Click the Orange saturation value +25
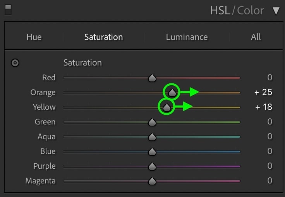Image resolution: width=285 pixels, height=197 pixels. click(263, 92)
